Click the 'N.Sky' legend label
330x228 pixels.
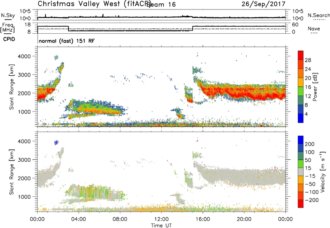(8, 15)
